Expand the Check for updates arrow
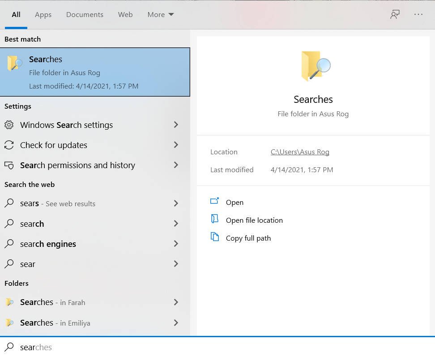435x356 pixels. point(176,145)
